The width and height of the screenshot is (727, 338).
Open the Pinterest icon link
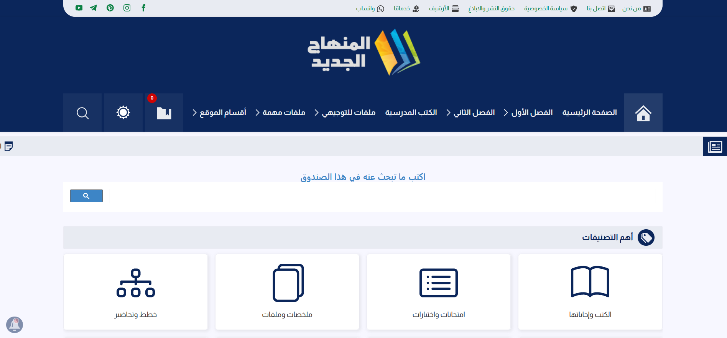coord(110,8)
